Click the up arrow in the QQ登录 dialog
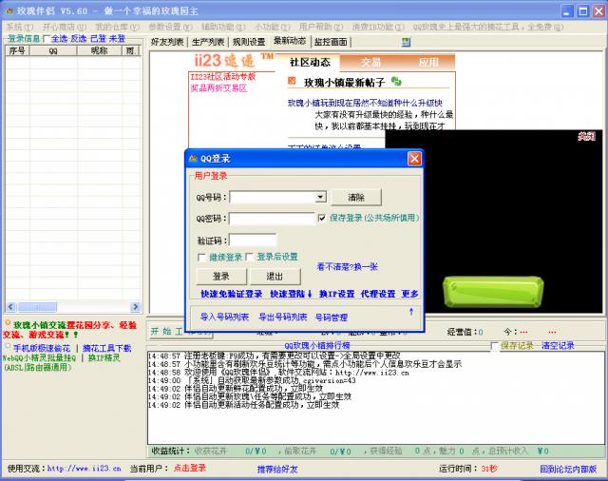 (411, 312)
